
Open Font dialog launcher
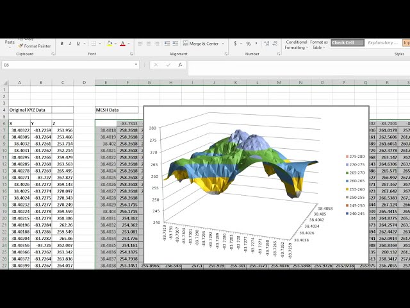[x=131, y=54]
